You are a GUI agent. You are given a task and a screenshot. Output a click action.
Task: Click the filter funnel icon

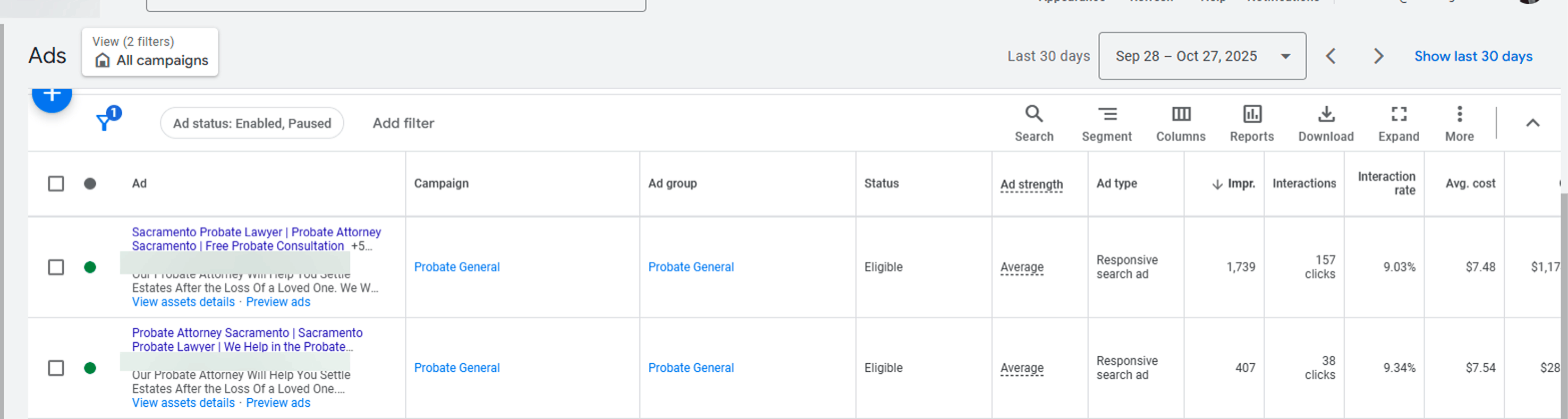(105, 122)
